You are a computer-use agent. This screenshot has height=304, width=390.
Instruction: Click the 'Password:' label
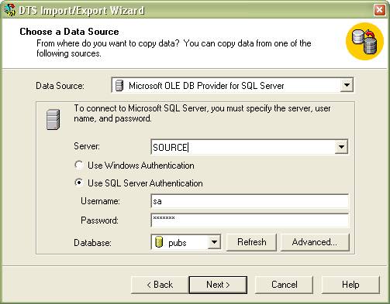point(99,220)
